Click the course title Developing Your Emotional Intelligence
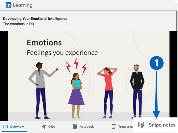 point(35,19)
